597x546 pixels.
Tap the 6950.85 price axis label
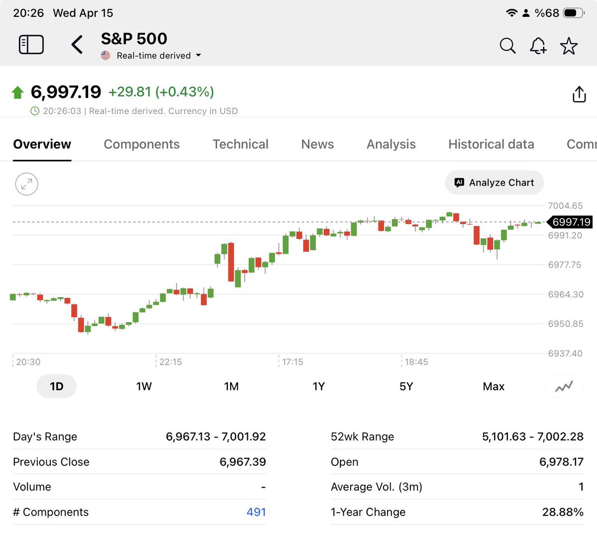[x=566, y=324]
